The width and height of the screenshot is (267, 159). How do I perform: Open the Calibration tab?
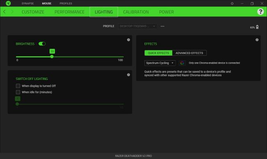[x=136, y=12]
